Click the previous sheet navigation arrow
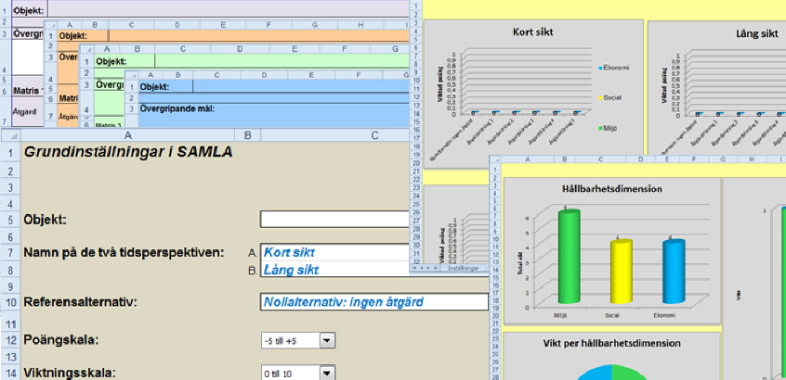This screenshot has height=380, width=786. 422,268
